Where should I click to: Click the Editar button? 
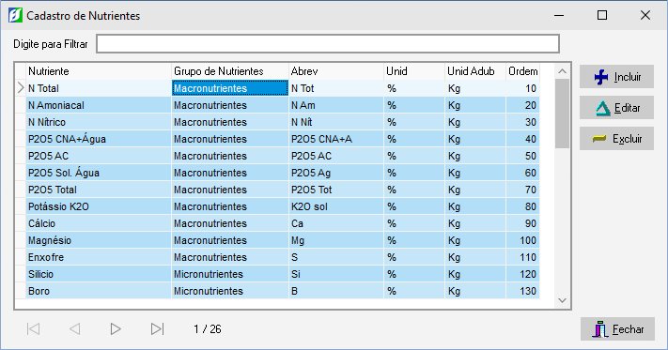coord(616,108)
